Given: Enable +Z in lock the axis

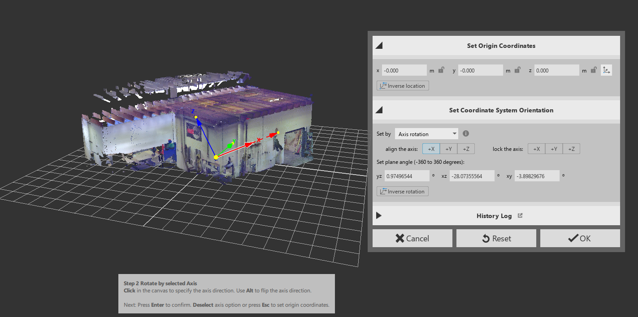Looking at the screenshot, I should (x=571, y=149).
